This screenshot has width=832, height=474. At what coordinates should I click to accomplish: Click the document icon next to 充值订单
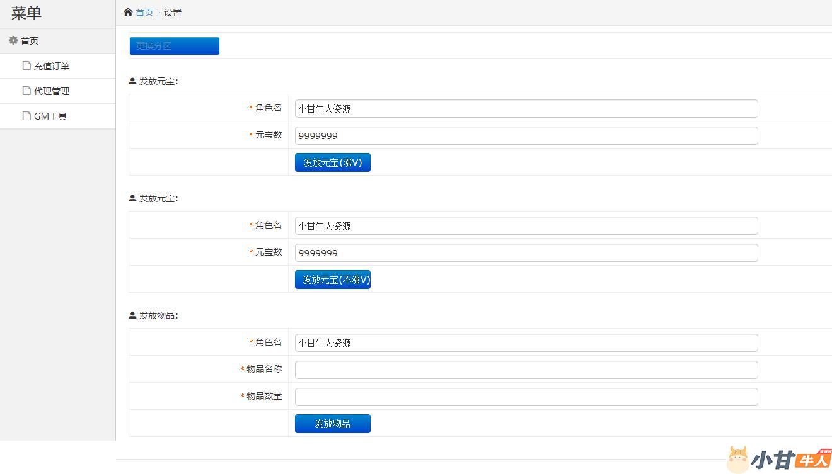click(26, 65)
